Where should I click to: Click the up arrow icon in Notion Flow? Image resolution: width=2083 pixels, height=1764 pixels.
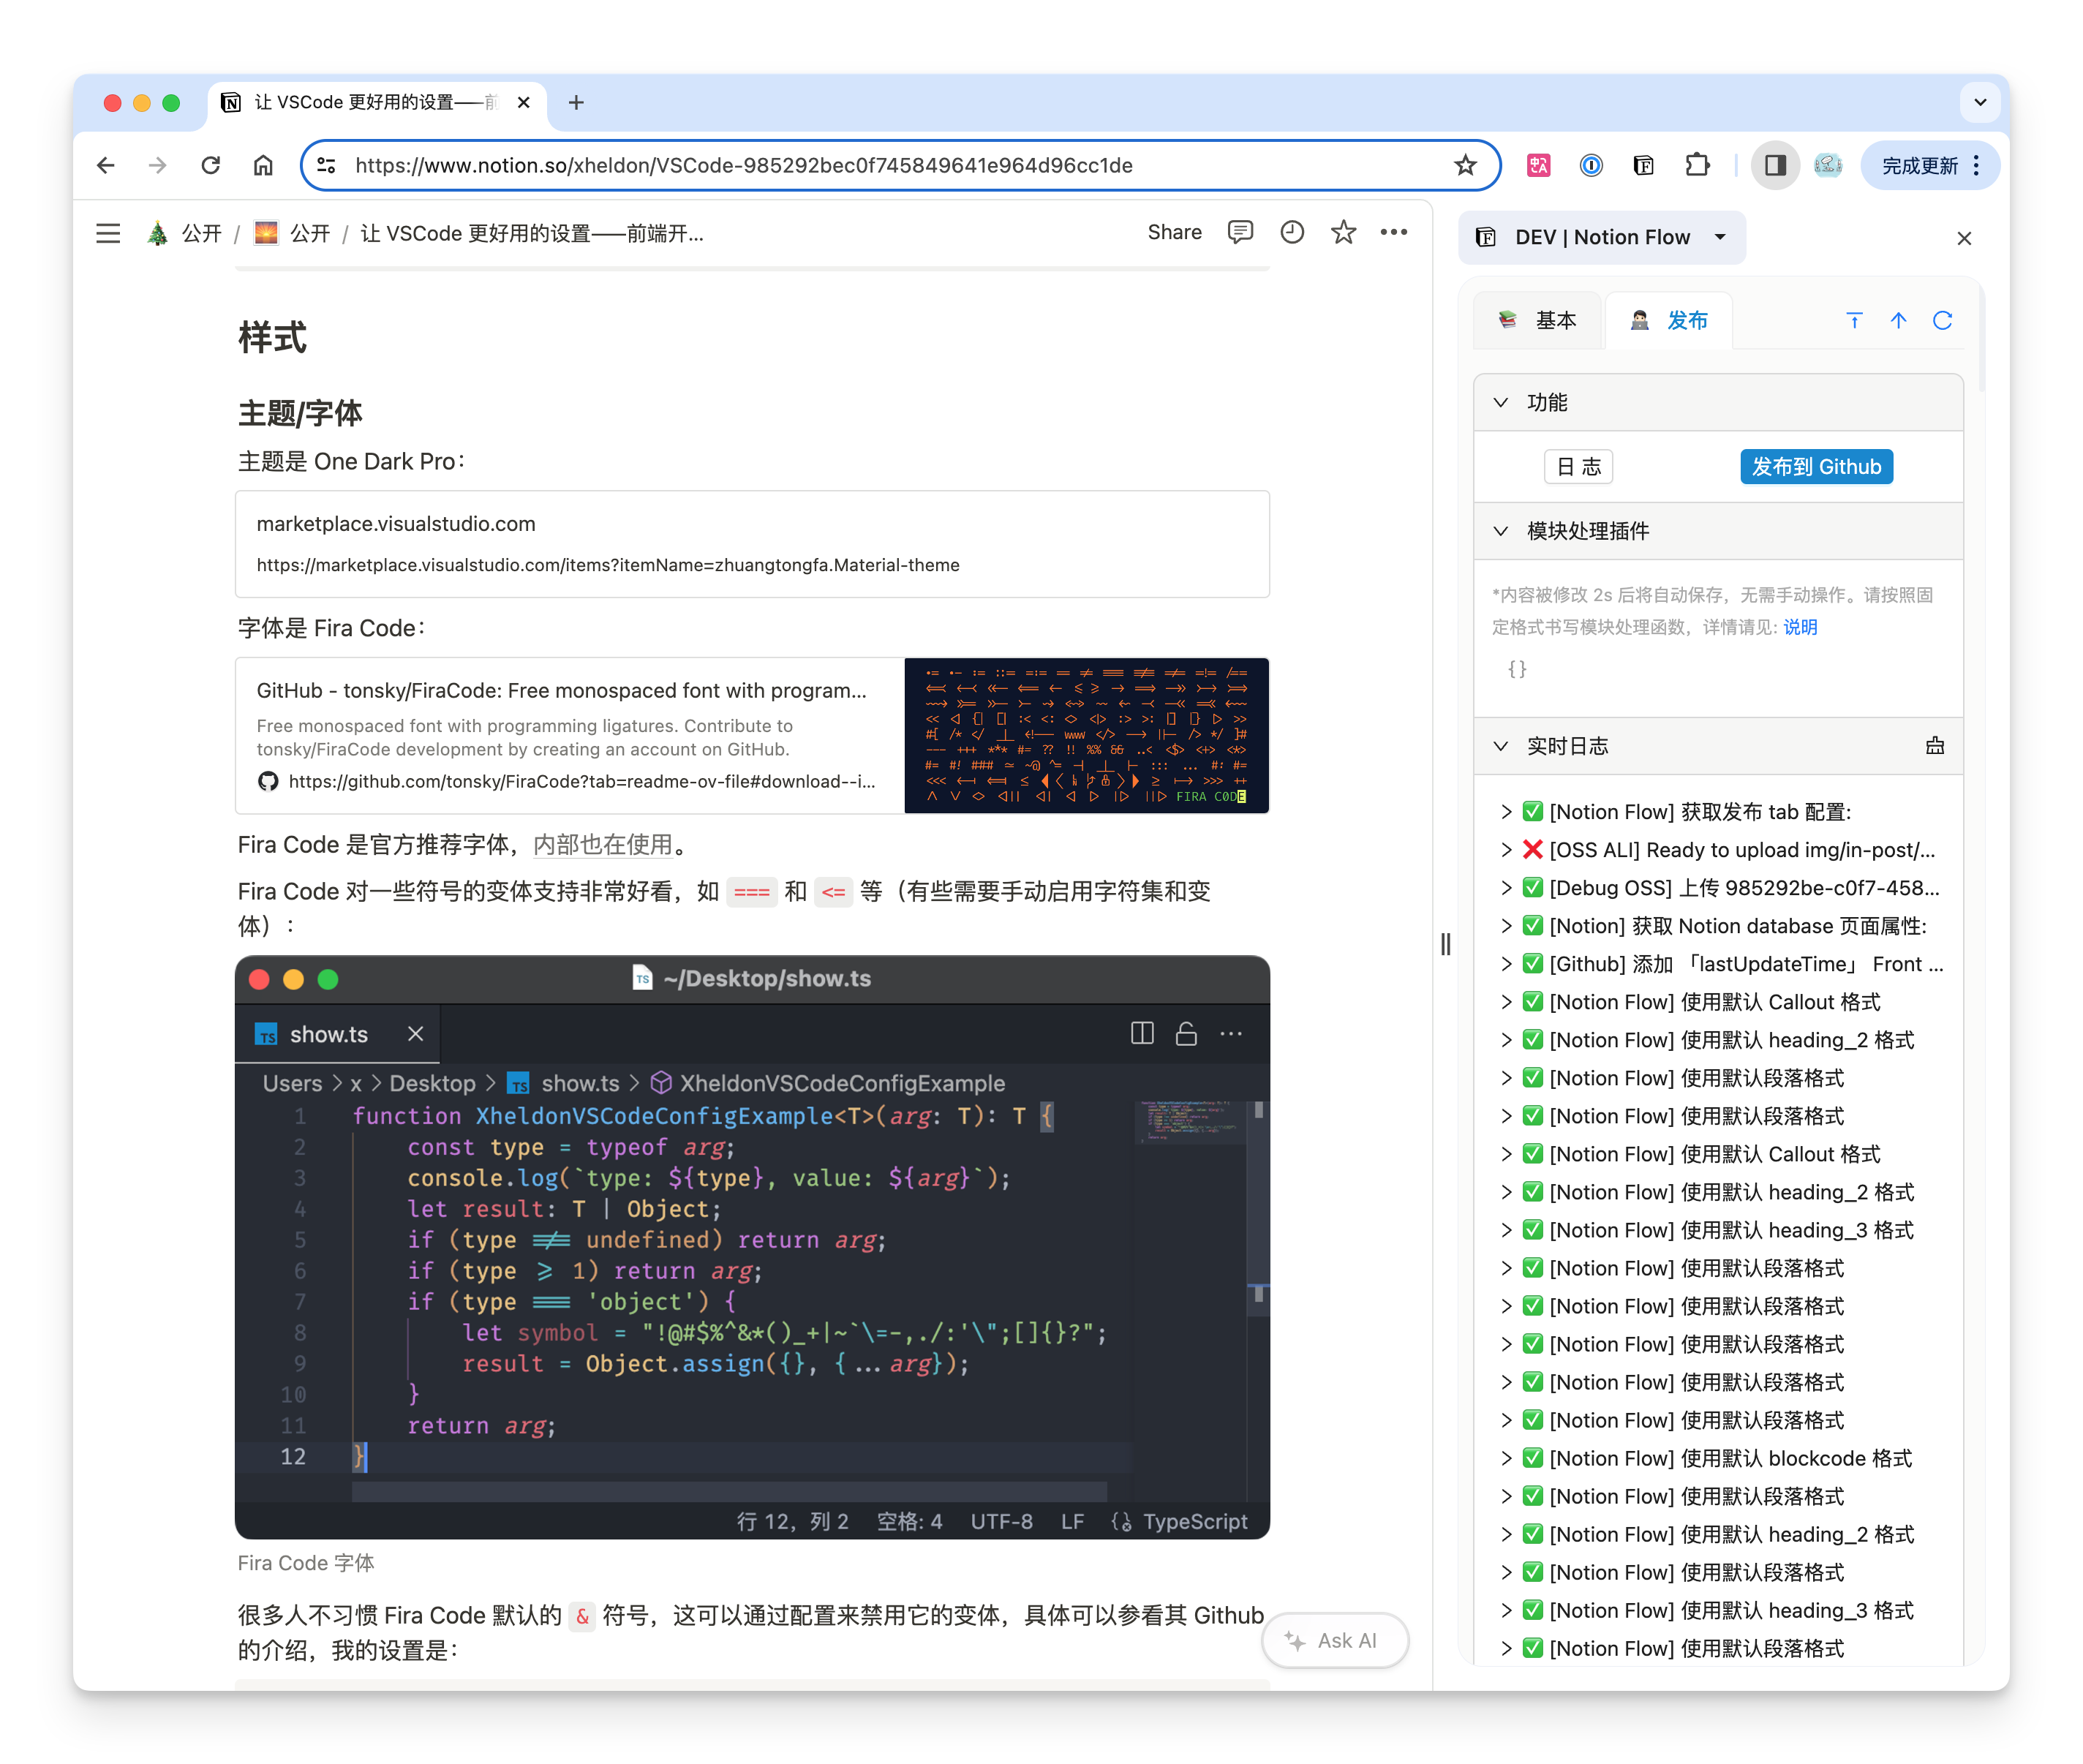[x=1898, y=320]
